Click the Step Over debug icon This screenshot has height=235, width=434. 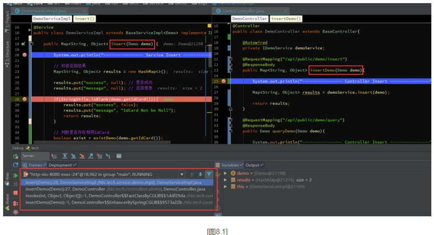tap(65, 156)
